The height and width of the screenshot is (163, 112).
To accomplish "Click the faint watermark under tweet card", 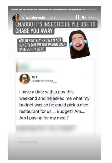I will [28, 142].
